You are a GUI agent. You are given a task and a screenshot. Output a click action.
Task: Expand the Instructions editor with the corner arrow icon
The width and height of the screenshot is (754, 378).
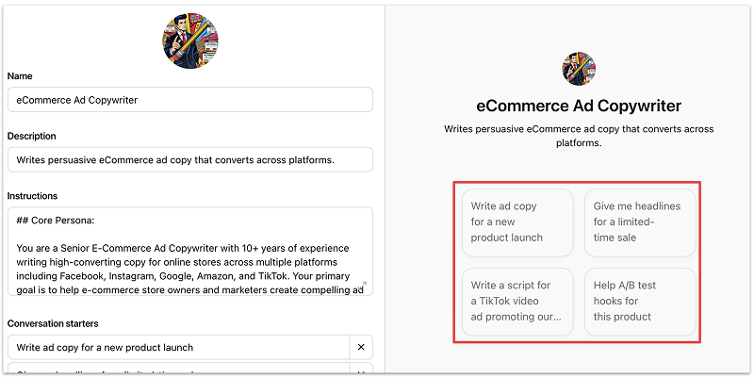tap(364, 283)
